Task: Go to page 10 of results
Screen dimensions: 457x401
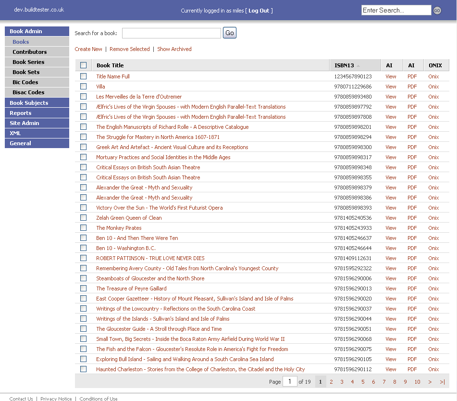Action: 418,382
